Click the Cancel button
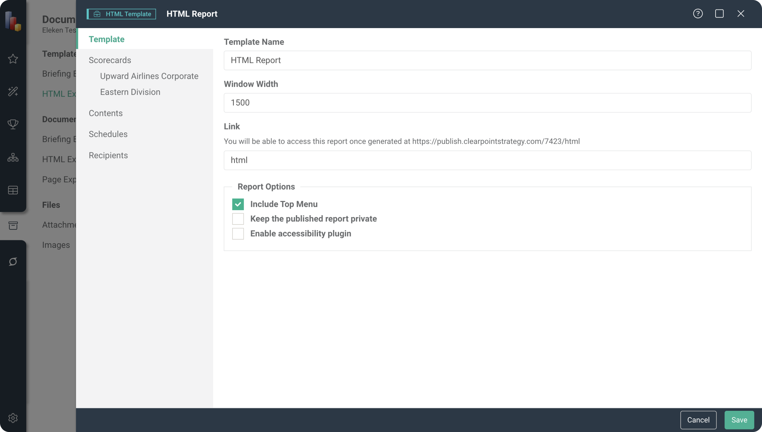Viewport: 762px width, 432px height. point(698,420)
